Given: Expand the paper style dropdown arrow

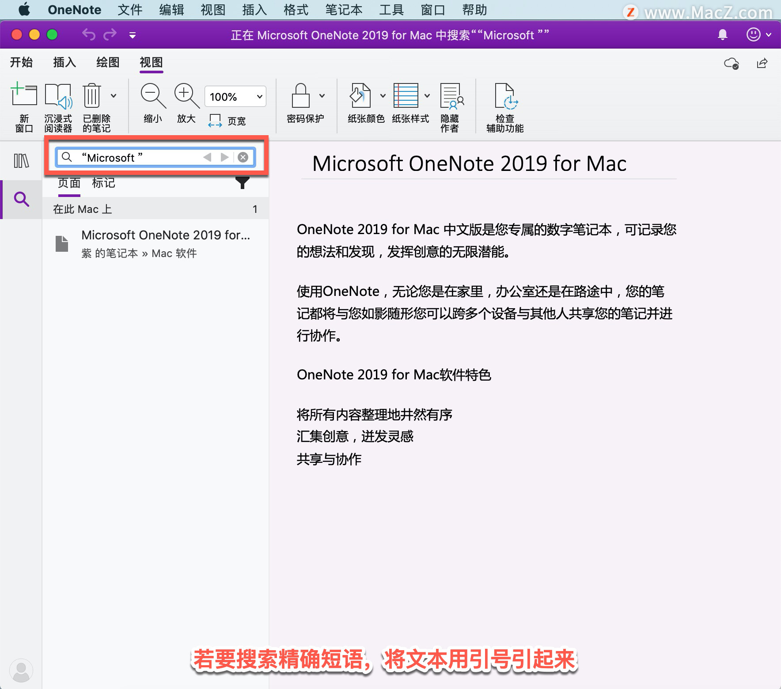Looking at the screenshot, I should coord(427,95).
